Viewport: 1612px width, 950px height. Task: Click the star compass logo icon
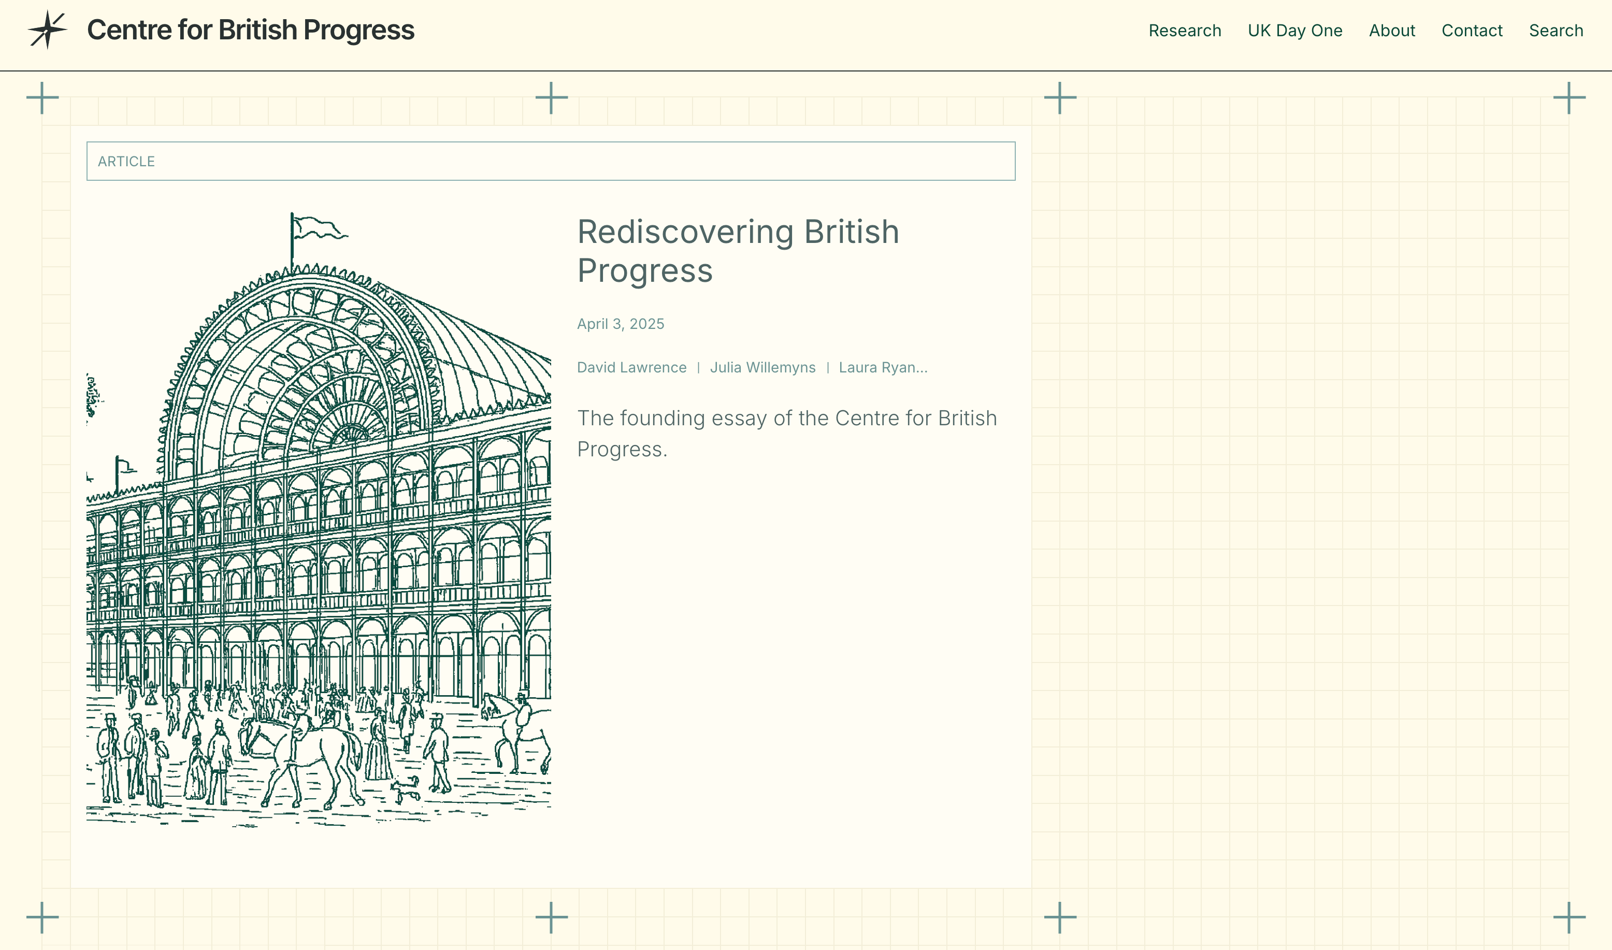(47, 30)
